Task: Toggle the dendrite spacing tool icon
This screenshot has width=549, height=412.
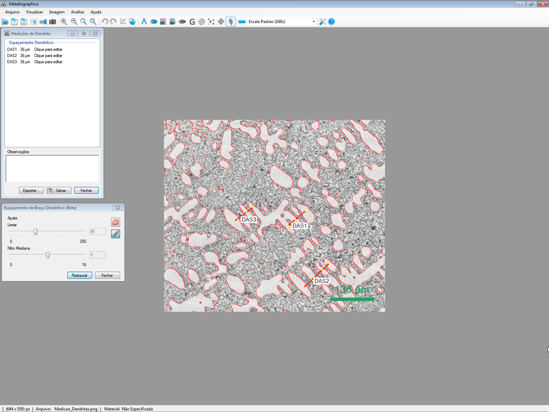Action: 231,22
